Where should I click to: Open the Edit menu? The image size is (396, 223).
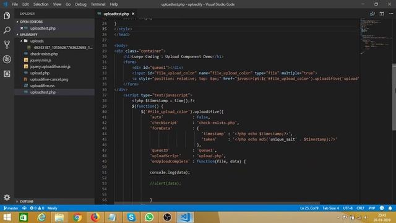(25, 4)
